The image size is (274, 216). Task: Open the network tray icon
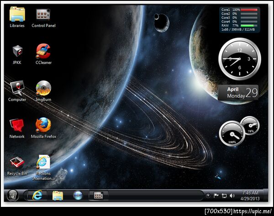[224, 195]
